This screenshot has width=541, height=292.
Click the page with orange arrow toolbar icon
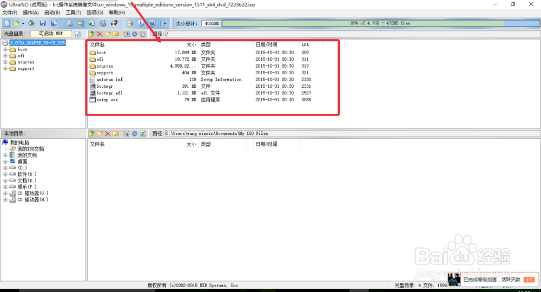click(x=130, y=23)
